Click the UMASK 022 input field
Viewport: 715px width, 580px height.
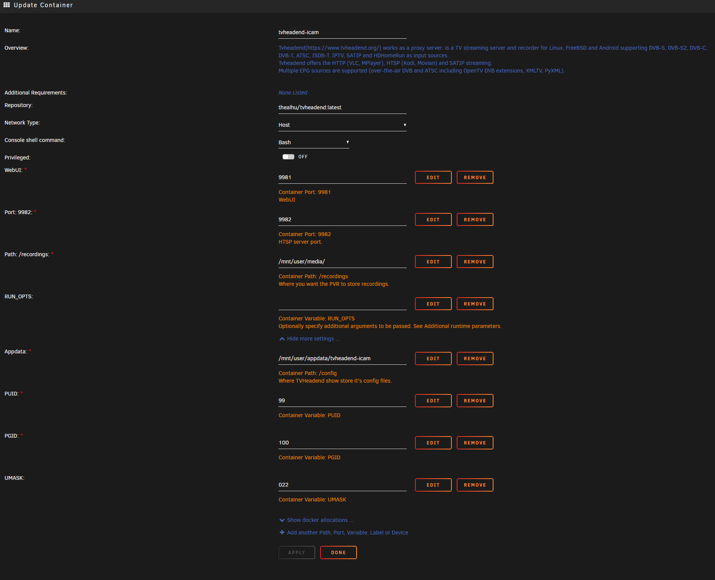[342, 485]
